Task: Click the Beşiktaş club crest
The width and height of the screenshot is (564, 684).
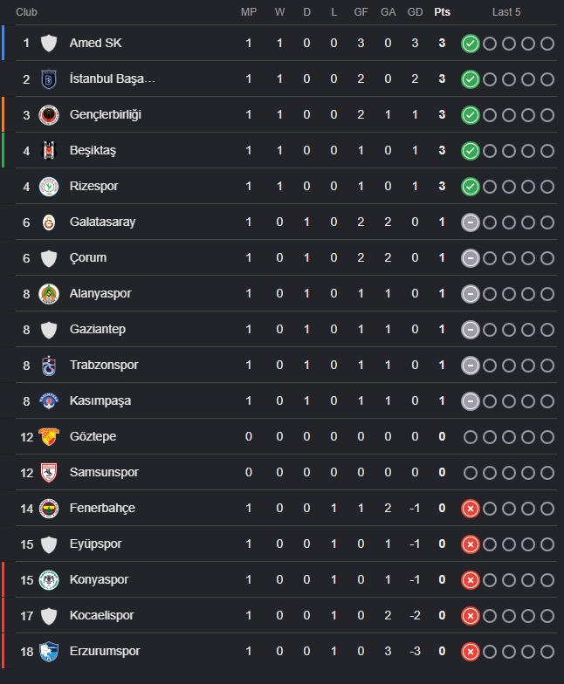Action: click(49, 151)
